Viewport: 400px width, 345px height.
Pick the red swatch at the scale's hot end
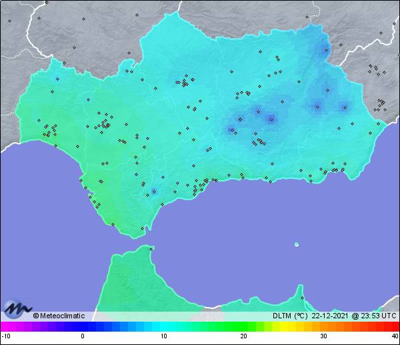pyautogui.click(x=395, y=326)
